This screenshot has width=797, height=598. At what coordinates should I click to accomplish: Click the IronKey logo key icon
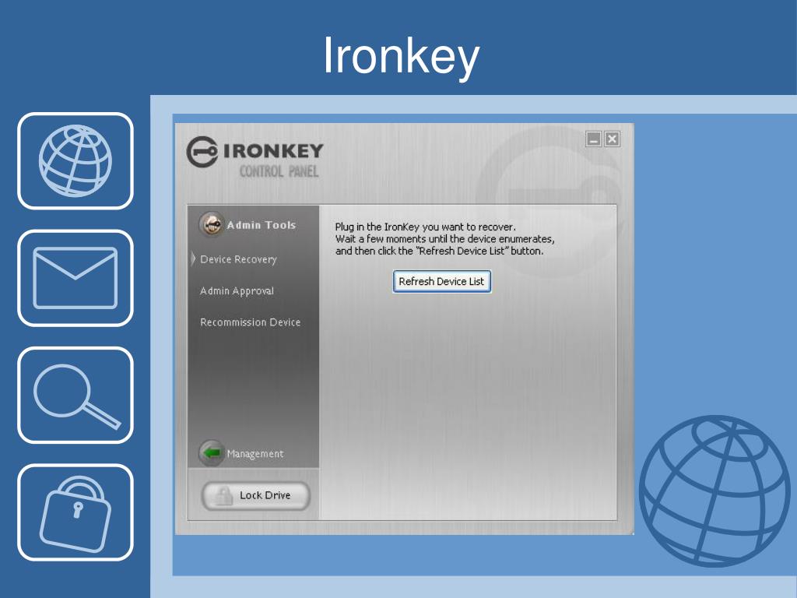(202, 152)
